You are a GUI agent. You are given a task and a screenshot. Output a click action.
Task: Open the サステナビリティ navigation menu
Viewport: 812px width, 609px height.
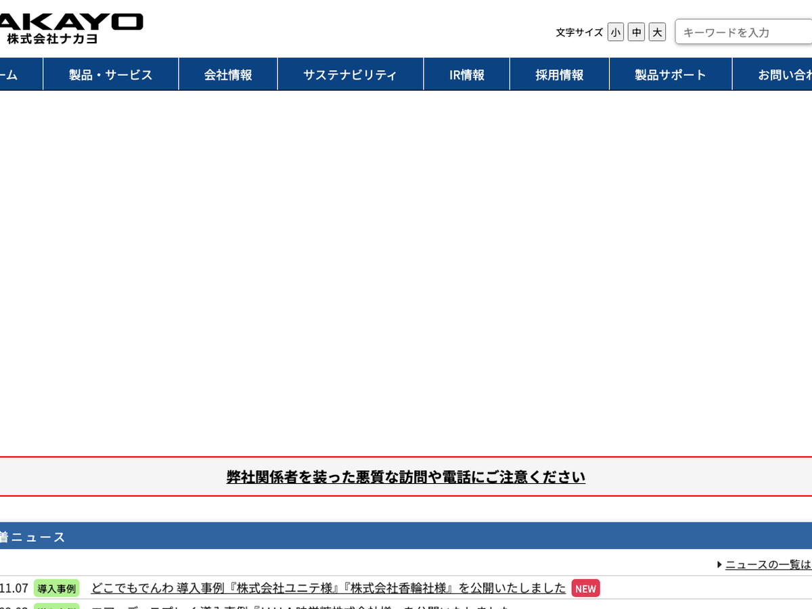(350, 75)
